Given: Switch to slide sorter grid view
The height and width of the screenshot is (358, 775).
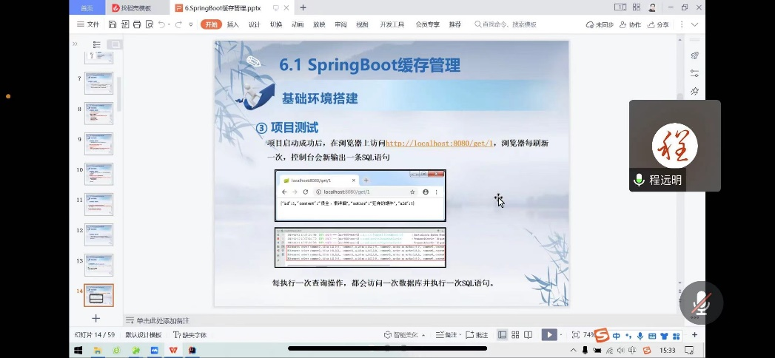Looking at the screenshot, I should click(516, 335).
